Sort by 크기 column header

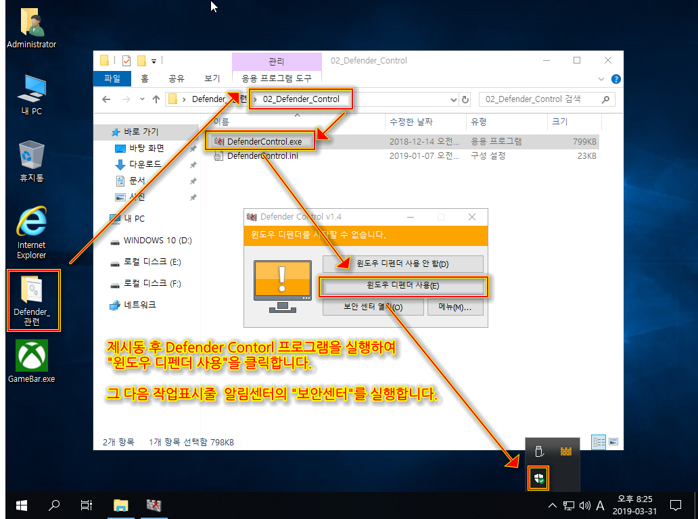574,122
